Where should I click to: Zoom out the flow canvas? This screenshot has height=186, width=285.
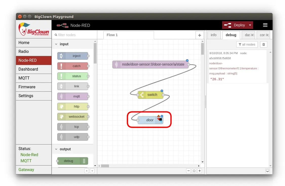(x=188, y=171)
